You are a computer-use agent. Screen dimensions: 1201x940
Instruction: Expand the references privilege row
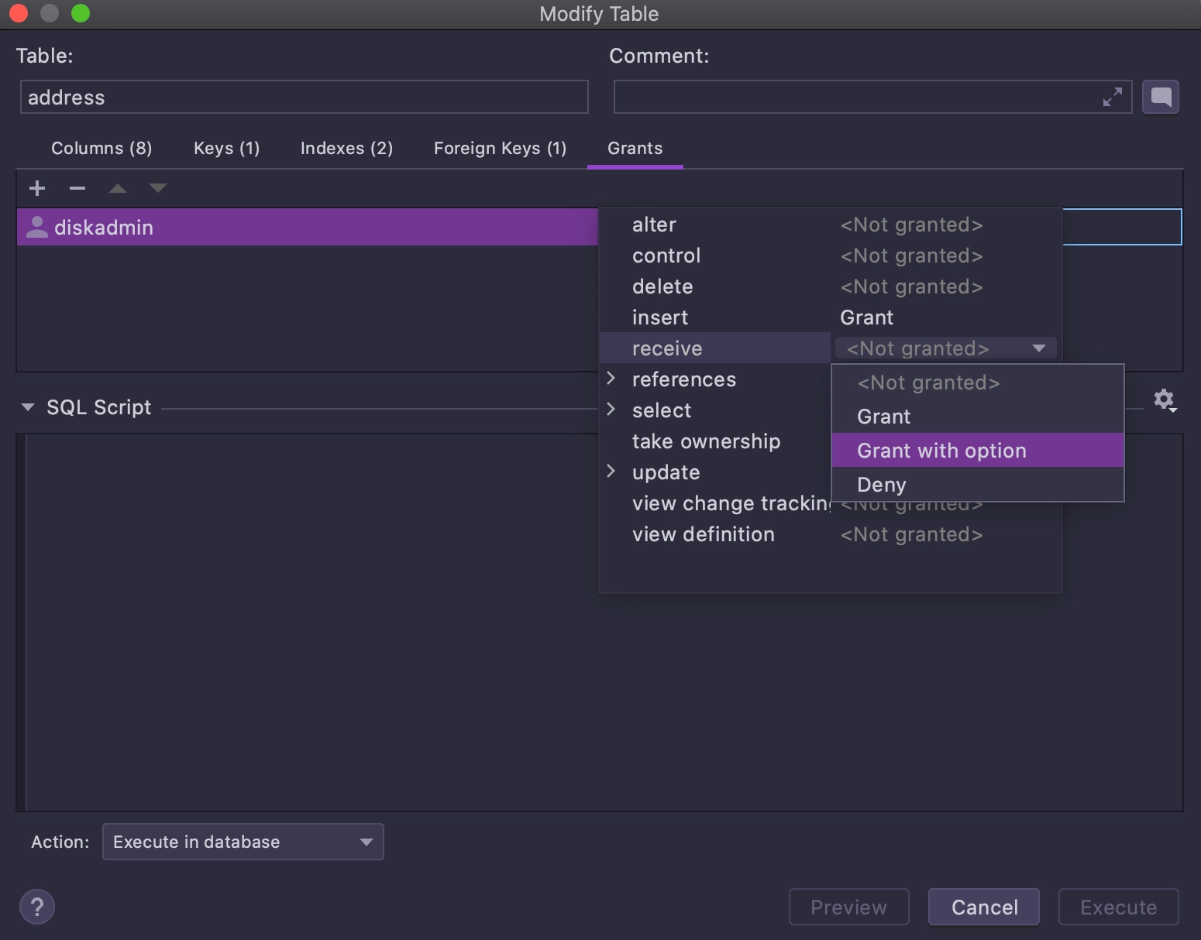611,378
